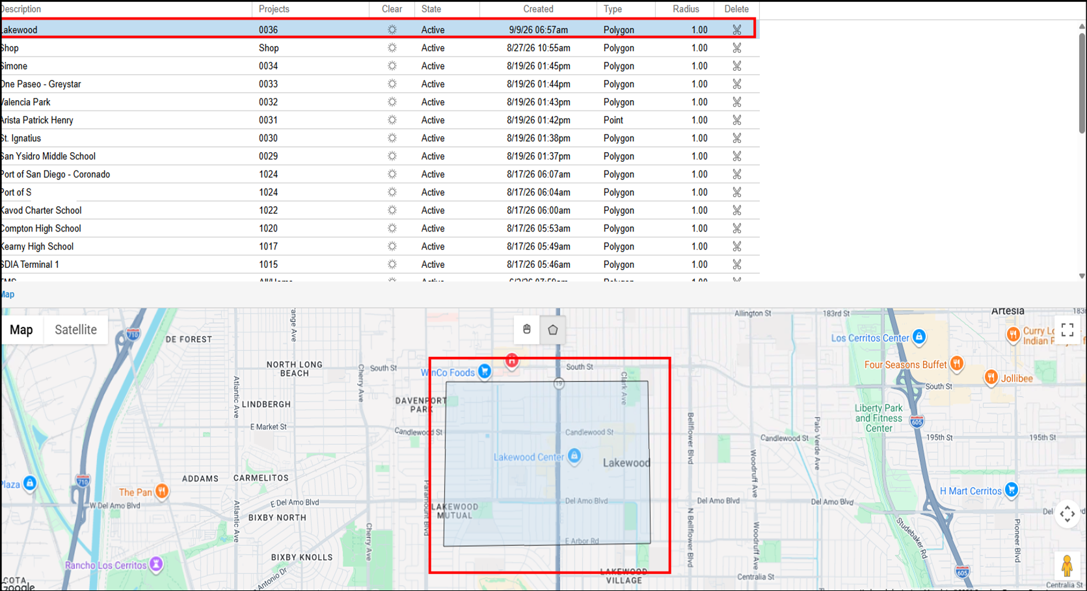Viewport: 1087px width, 591px height.
Task: Click the scrollbar down arrow of table
Action: pyautogui.click(x=1082, y=276)
